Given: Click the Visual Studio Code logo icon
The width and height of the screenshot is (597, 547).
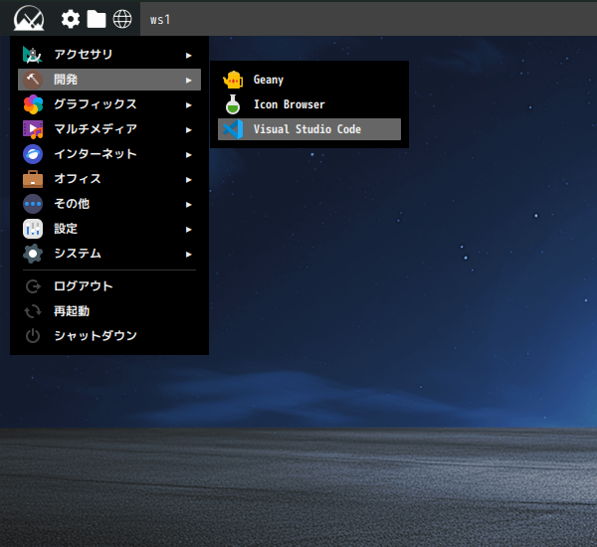Looking at the screenshot, I should coord(233,129).
